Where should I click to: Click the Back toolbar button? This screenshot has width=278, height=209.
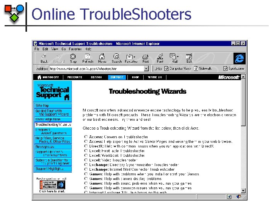pos(44,59)
